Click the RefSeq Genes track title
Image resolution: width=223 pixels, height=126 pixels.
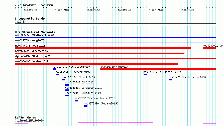pos(25,117)
